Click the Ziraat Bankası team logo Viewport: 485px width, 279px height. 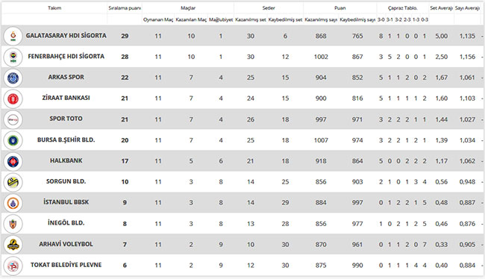[13, 98]
